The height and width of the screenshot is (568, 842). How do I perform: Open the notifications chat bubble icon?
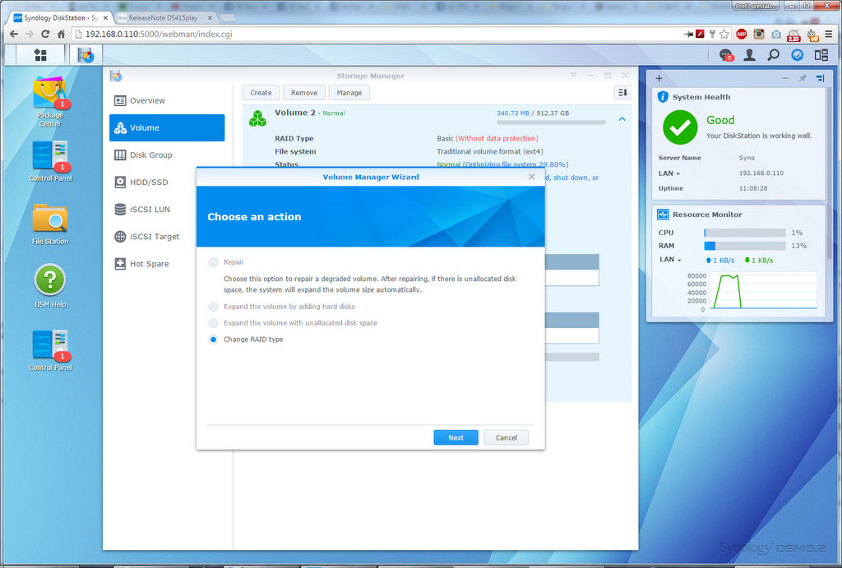pos(726,55)
